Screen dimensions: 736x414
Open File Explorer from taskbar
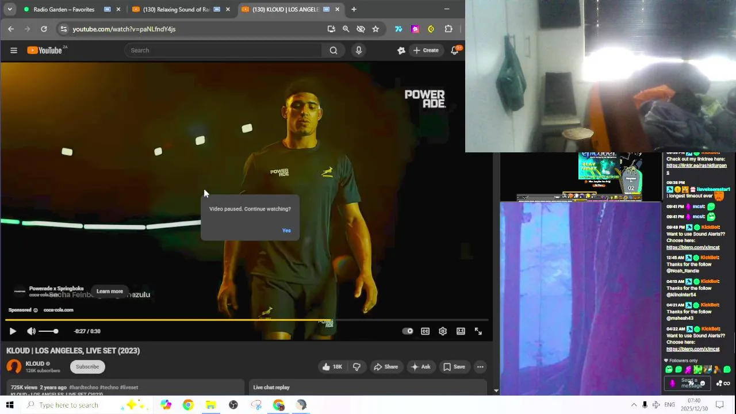[x=210, y=405]
